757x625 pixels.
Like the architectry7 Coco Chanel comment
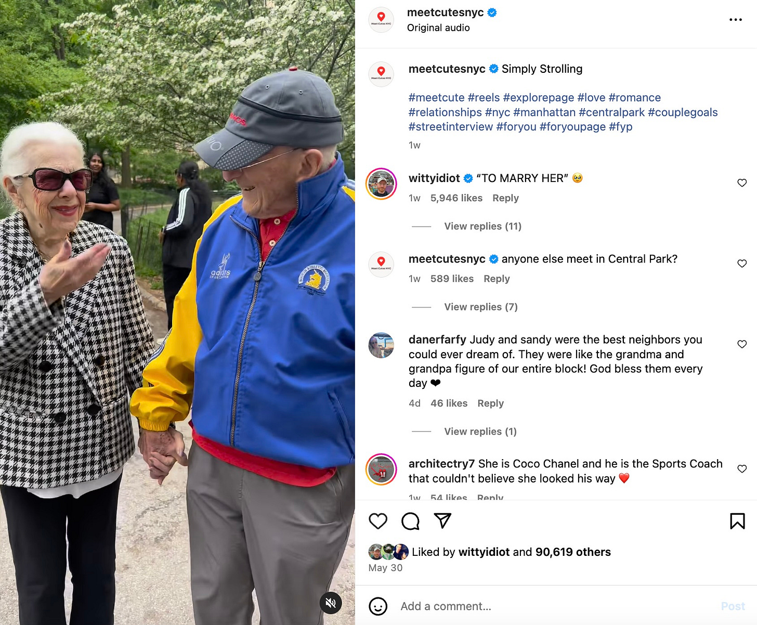[742, 468]
